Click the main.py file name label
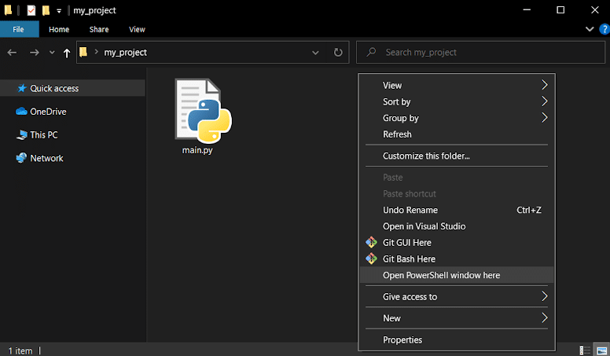Screen dimensions: 610x356 pos(197,150)
